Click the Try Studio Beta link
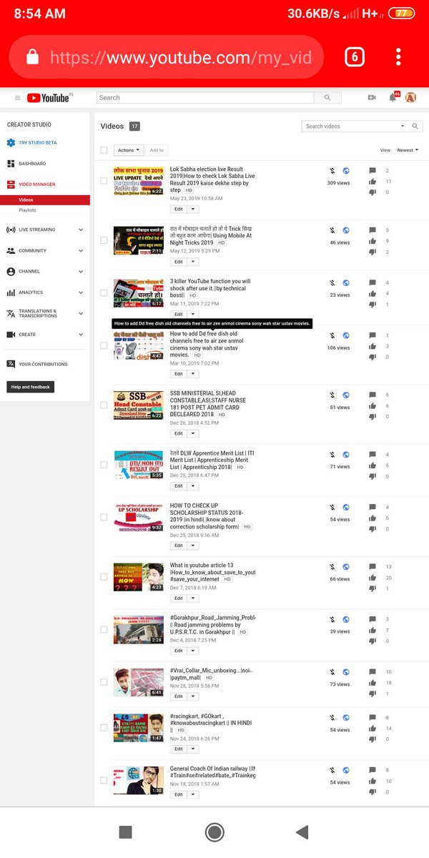 click(x=38, y=143)
